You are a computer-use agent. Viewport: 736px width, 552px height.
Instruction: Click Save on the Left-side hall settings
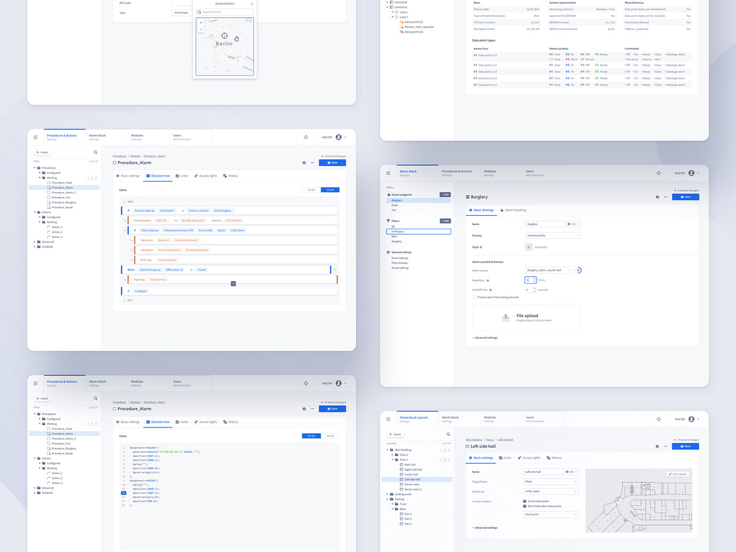tap(685, 446)
